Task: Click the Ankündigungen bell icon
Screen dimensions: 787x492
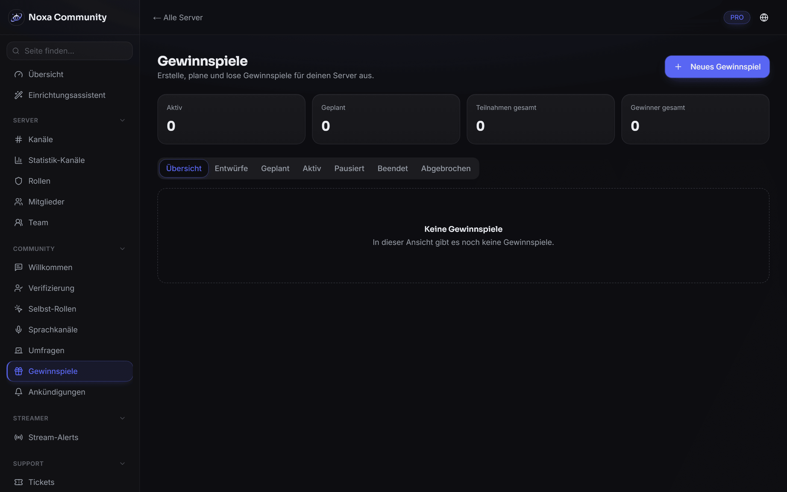Action: 19,392
